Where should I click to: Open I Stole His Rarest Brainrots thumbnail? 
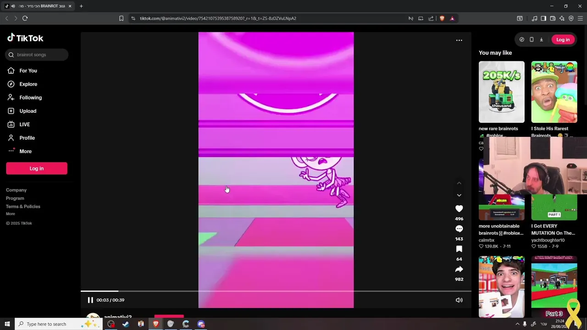point(554,92)
